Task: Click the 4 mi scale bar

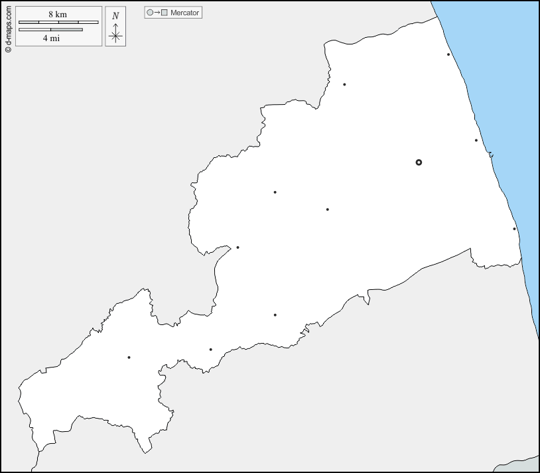Action: click(50, 29)
